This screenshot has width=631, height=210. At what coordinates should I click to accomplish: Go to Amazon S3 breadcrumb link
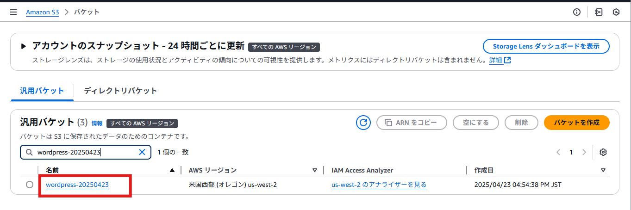click(x=43, y=12)
